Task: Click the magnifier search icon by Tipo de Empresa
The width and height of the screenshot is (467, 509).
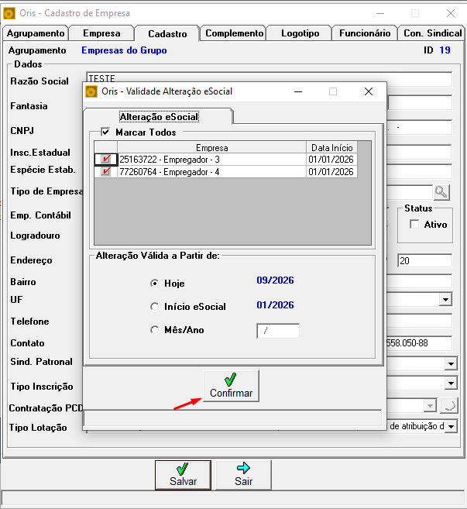Action: coord(441,192)
